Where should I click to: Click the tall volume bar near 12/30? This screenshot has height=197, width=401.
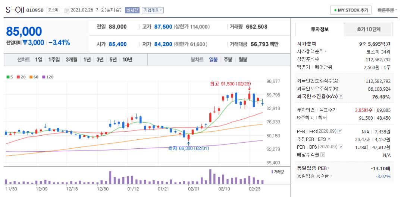click(110, 178)
